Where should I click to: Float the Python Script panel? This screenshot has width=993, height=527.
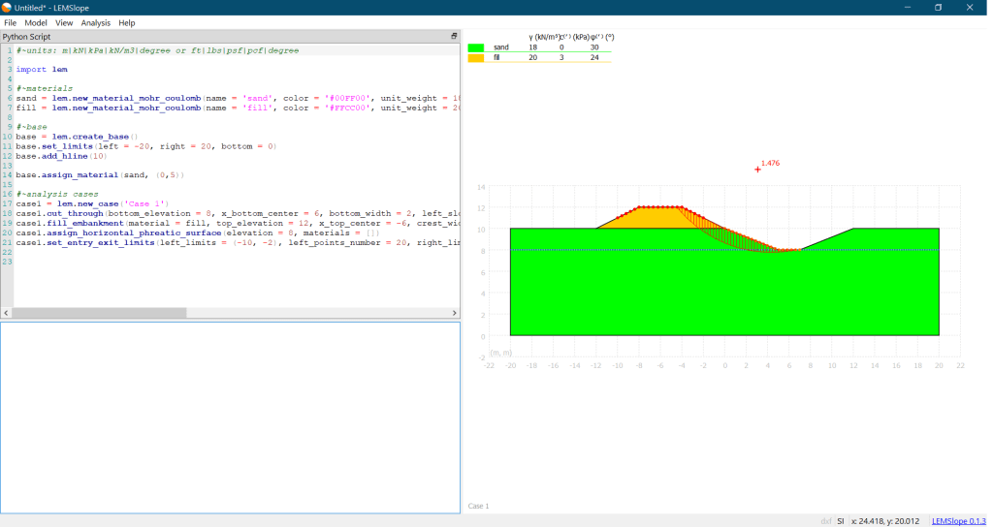[x=454, y=36]
